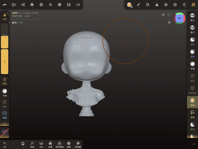Toggle the 橡皮 eraser mode
198x149 pixels.
click(x=5, y=81)
